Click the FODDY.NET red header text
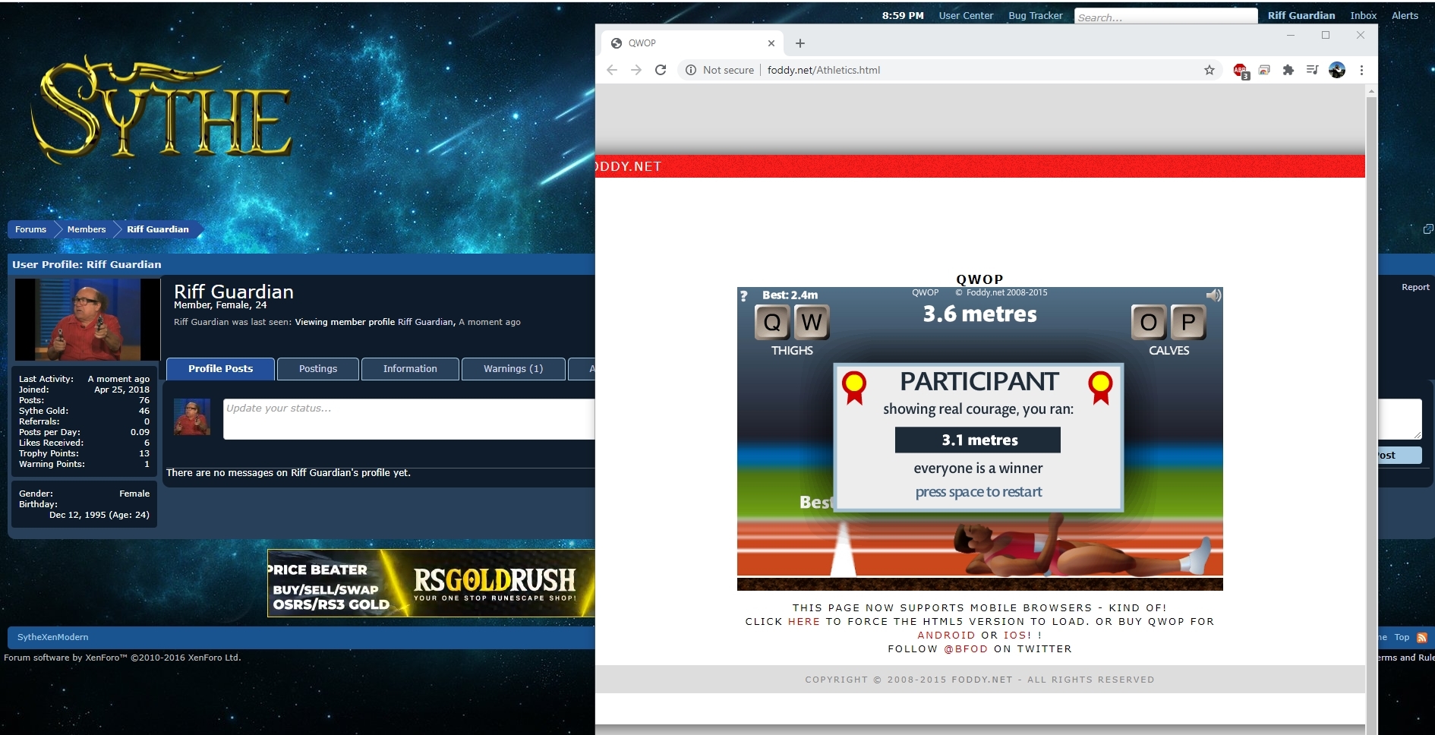1435x735 pixels. coord(629,166)
